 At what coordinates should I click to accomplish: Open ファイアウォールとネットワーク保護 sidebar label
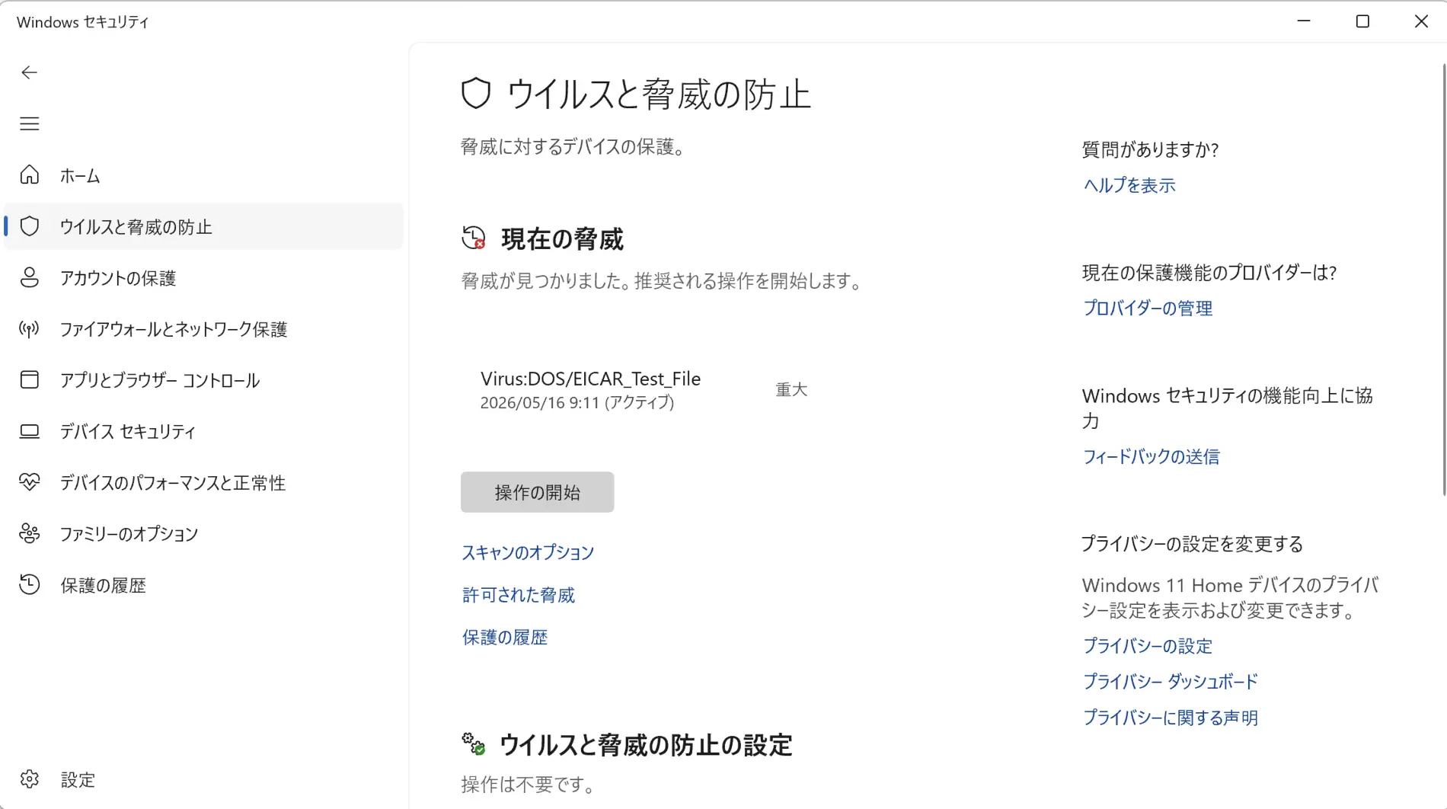[174, 329]
